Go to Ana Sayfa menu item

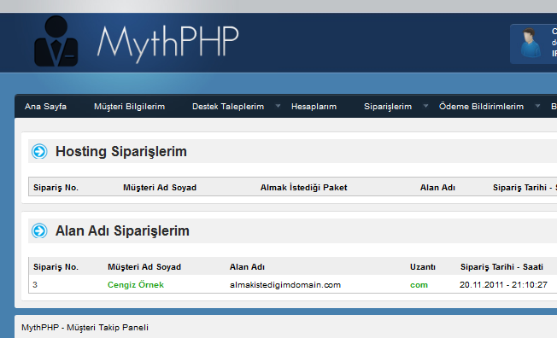(45, 107)
